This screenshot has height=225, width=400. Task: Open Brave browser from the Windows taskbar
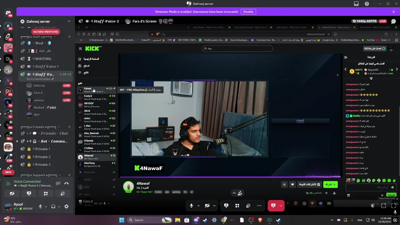pyautogui.click(x=260, y=220)
